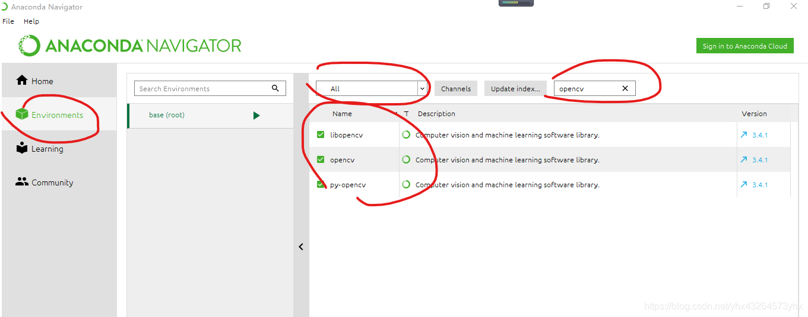Focus the Search Environments field
This screenshot has height=317, width=808.
coord(210,88)
